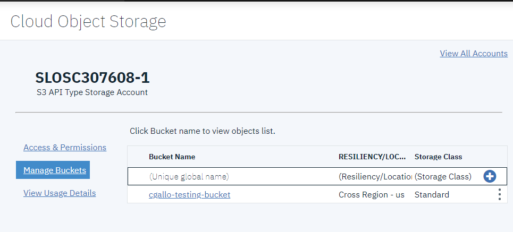Go to Access & Permissions
The height and width of the screenshot is (232, 513).
pyautogui.click(x=65, y=148)
